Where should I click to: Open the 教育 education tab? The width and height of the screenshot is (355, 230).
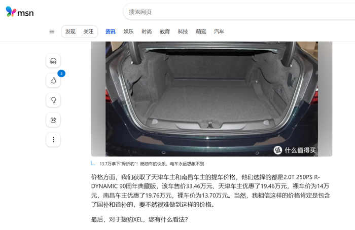(165, 31)
